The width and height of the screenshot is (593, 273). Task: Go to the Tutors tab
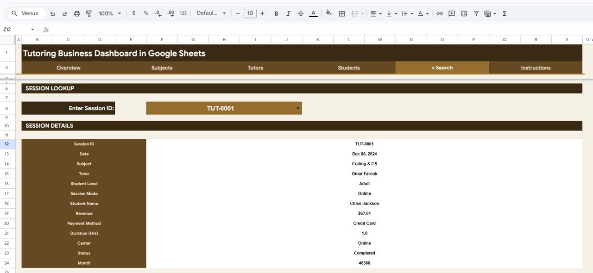255,68
